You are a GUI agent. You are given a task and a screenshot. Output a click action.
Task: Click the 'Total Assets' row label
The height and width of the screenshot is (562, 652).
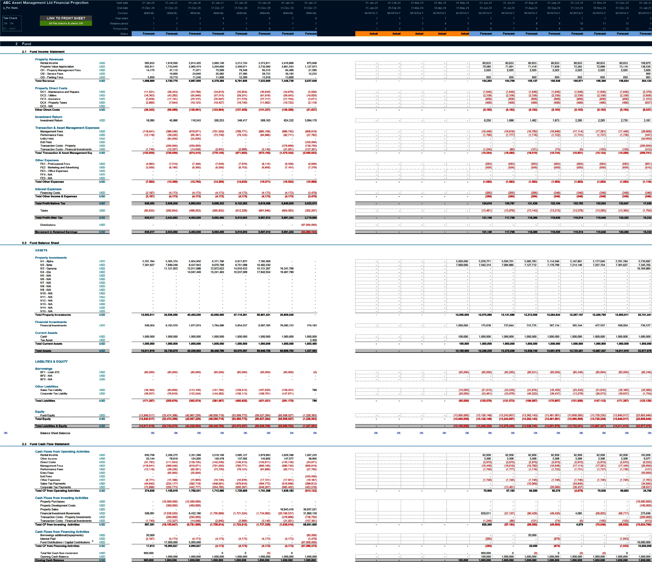[x=43, y=351]
